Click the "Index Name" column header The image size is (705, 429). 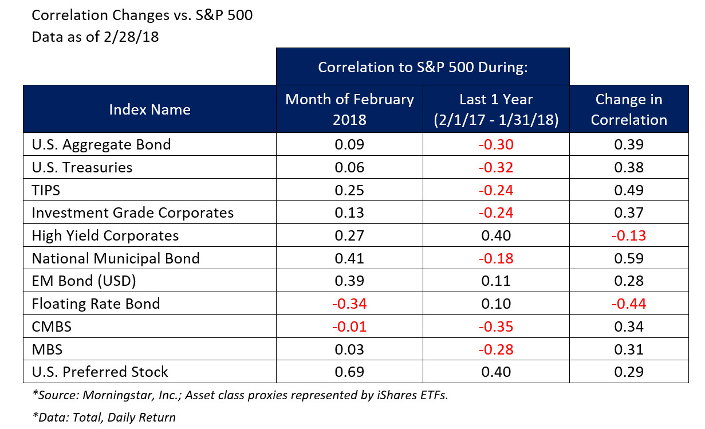pos(149,109)
